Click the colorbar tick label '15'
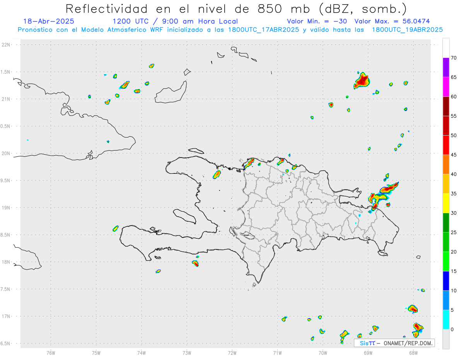 pos(454,271)
